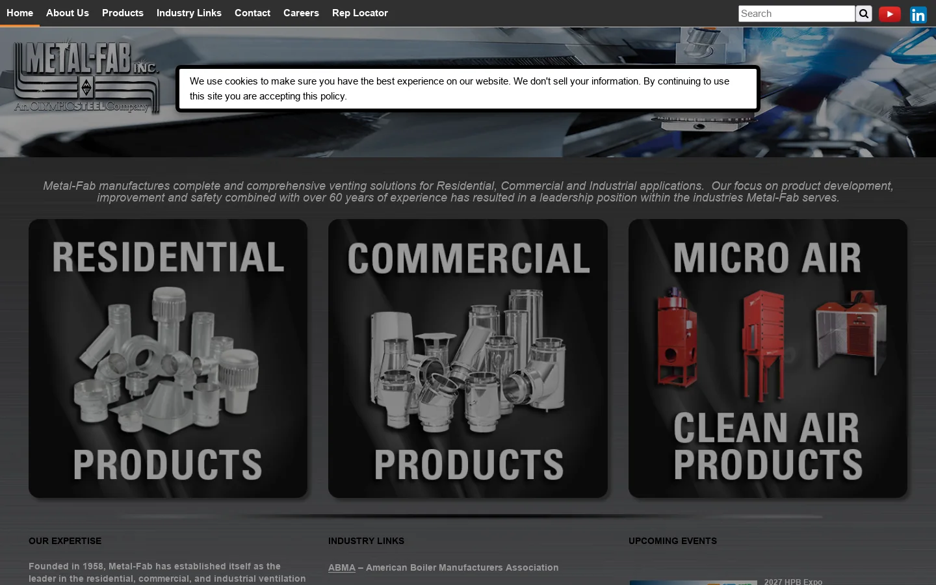Go to the Home menu item
This screenshot has height=585, width=936.
tap(19, 13)
